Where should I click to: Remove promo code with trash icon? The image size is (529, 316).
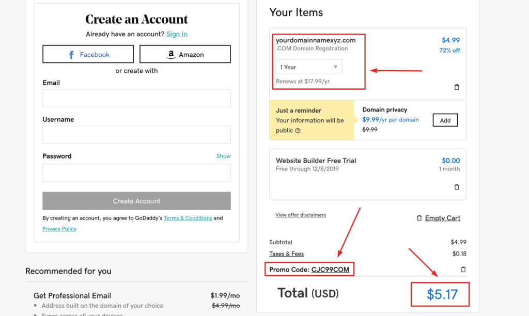[463, 270]
